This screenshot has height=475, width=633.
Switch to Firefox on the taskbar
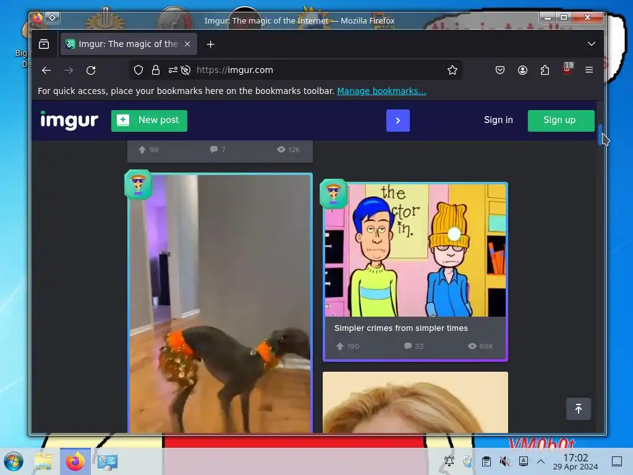pos(75,461)
